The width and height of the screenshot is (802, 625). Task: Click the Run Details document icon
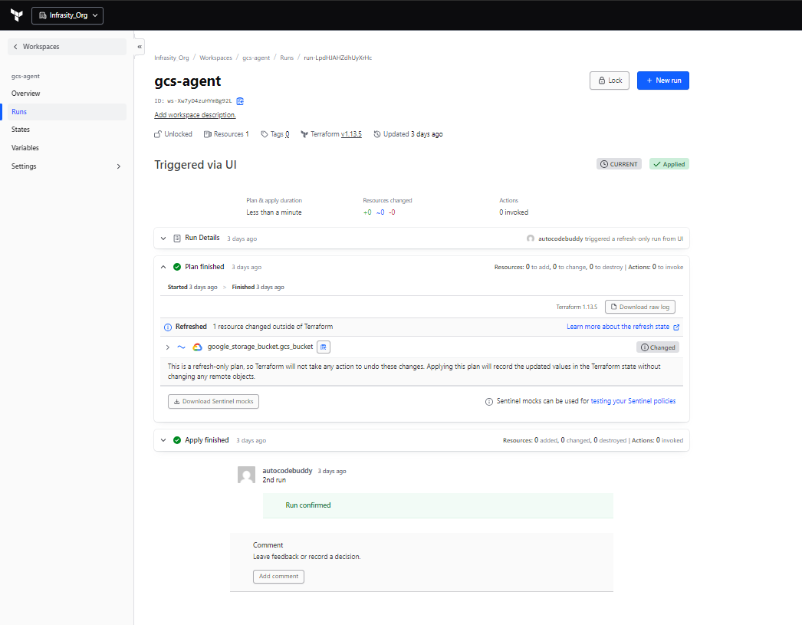tap(177, 238)
